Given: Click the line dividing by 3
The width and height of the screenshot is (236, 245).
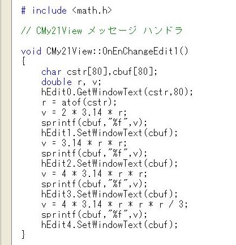Looking at the screenshot, I should [x=115, y=204].
